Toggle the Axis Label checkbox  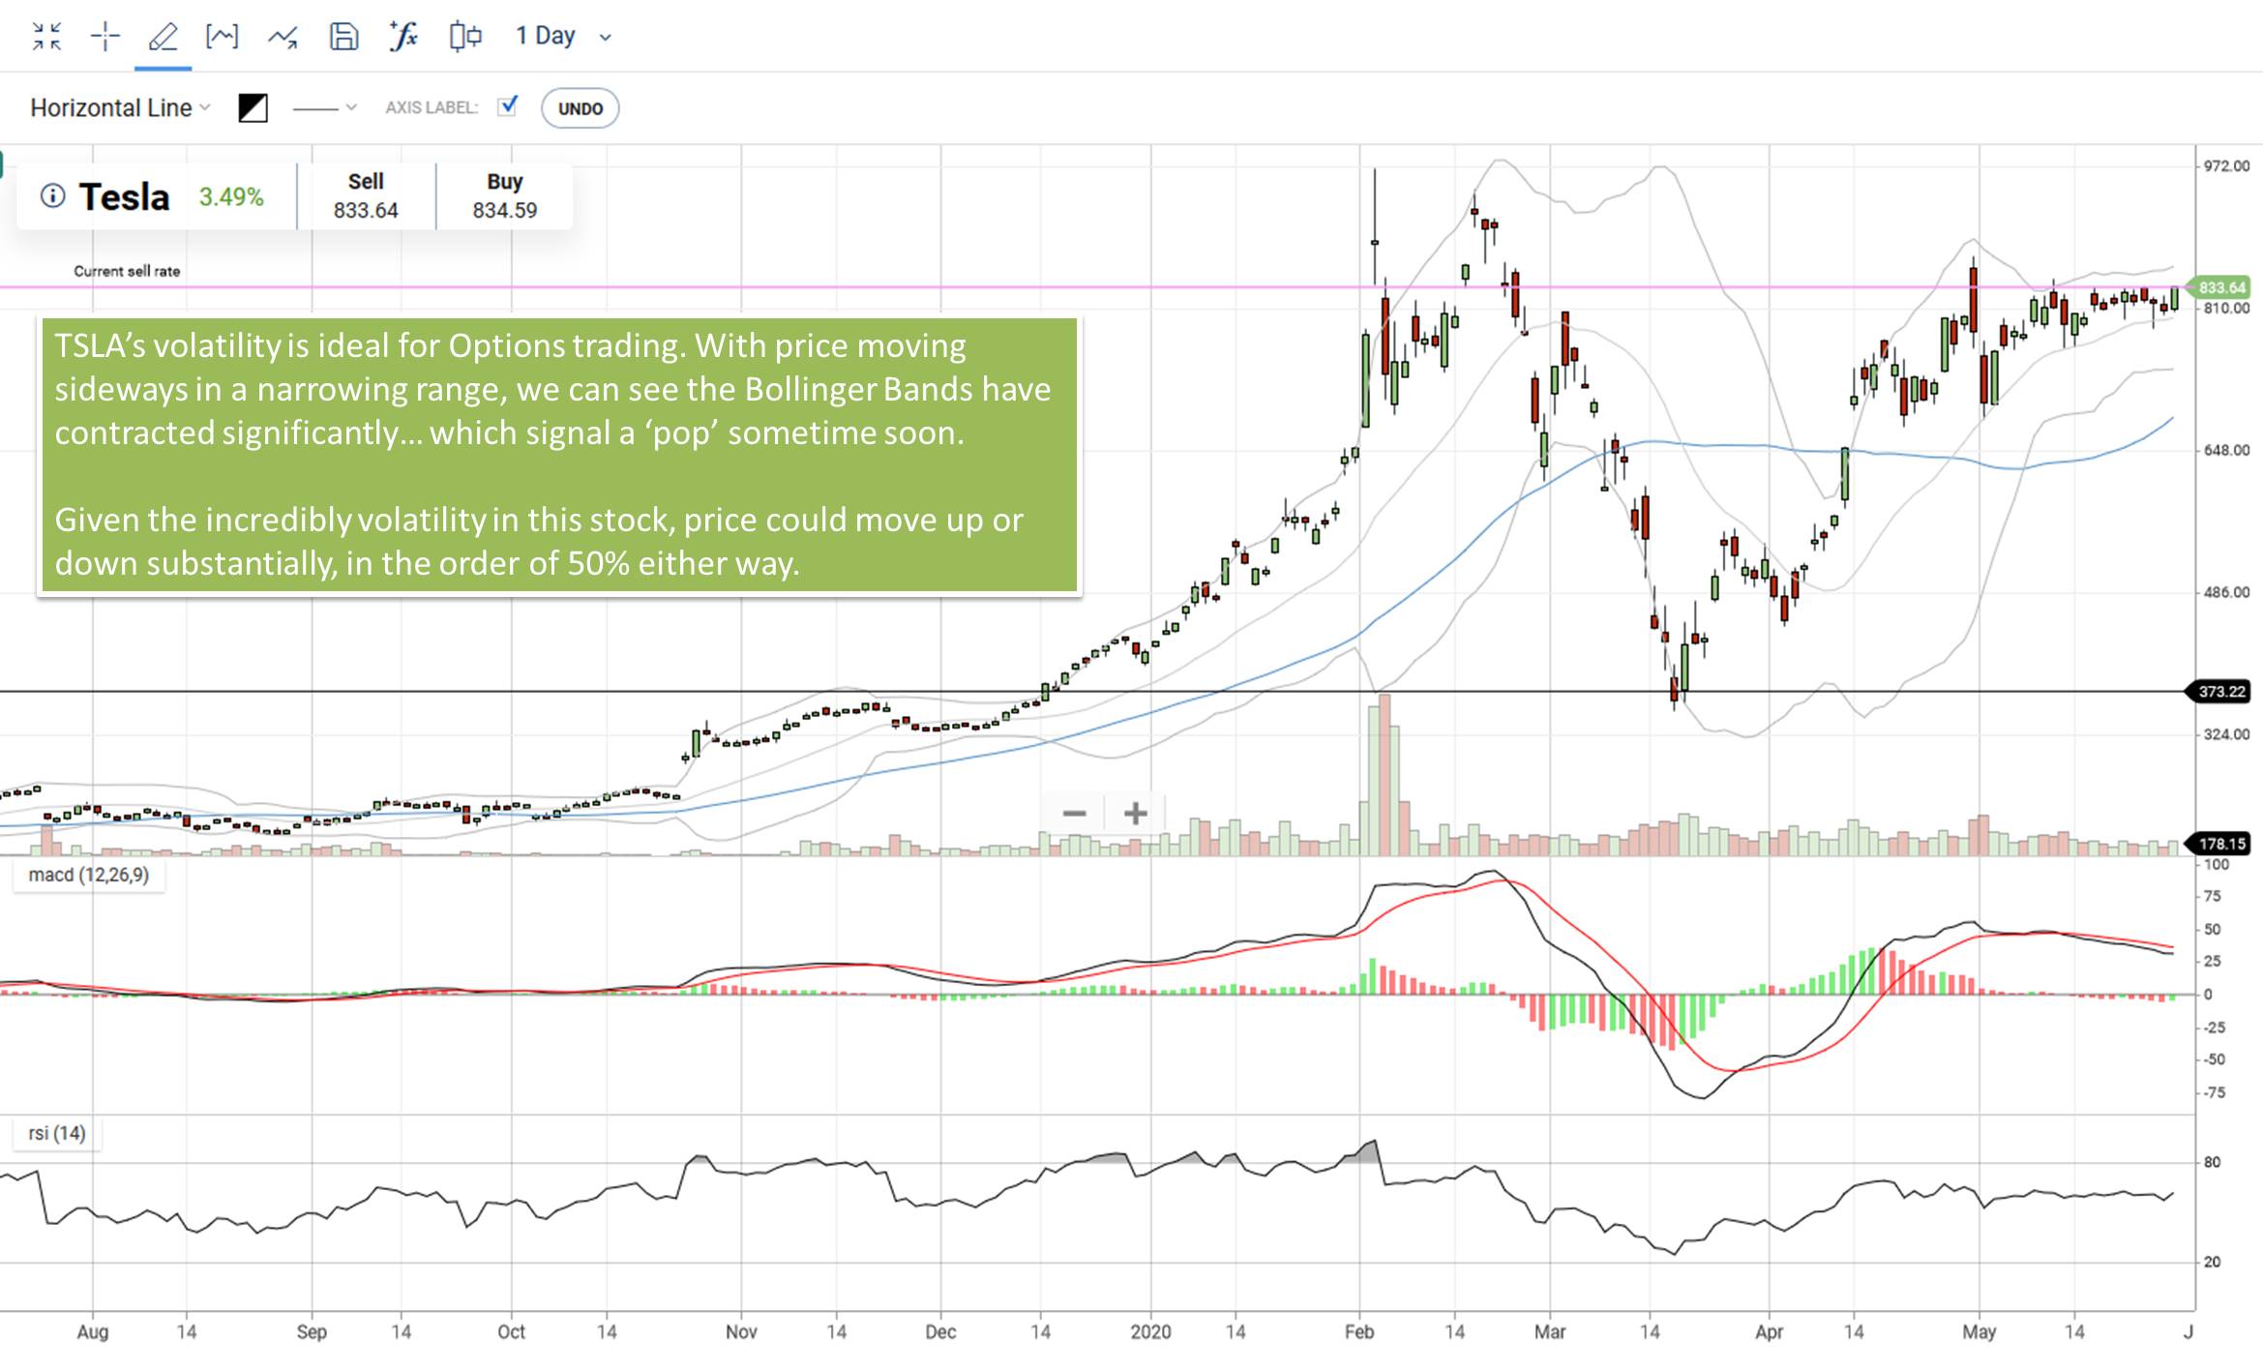tap(508, 106)
